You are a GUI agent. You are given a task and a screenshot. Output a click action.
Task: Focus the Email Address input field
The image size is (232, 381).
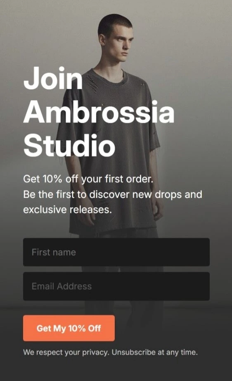point(116,286)
